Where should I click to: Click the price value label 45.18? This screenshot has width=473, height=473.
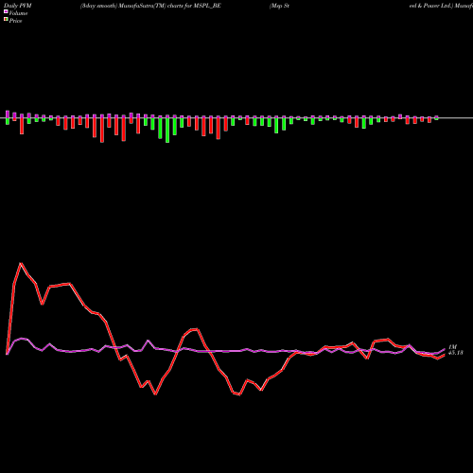pyautogui.click(x=456, y=353)
